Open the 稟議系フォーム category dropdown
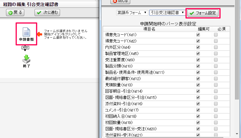 [132, 13]
